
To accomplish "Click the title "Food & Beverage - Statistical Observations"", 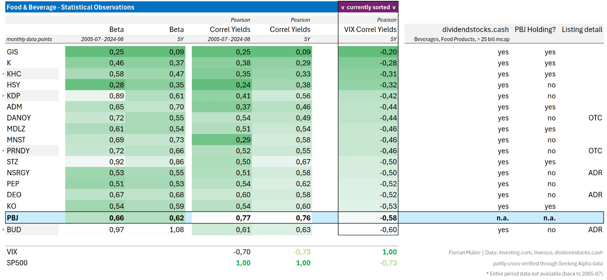I will click(x=70, y=7).
